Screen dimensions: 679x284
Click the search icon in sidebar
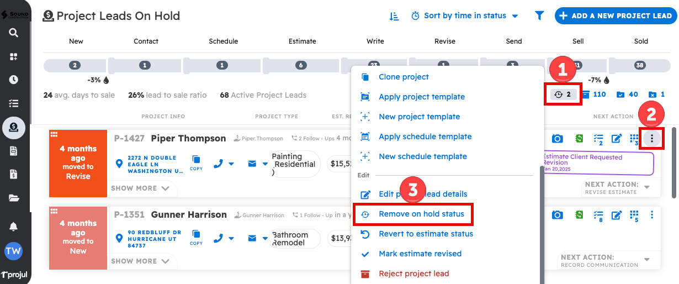tap(13, 33)
